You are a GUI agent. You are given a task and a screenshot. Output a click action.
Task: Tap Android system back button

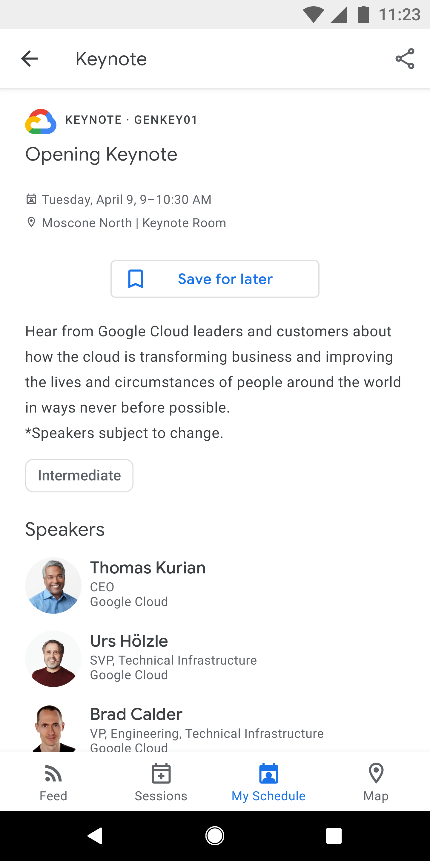(x=95, y=836)
